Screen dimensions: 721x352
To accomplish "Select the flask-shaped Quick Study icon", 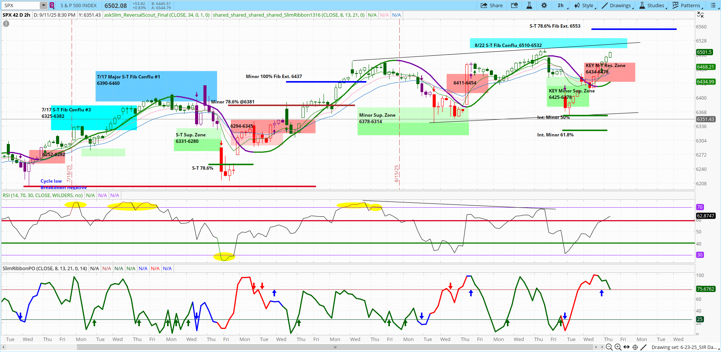I will [529, 5].
